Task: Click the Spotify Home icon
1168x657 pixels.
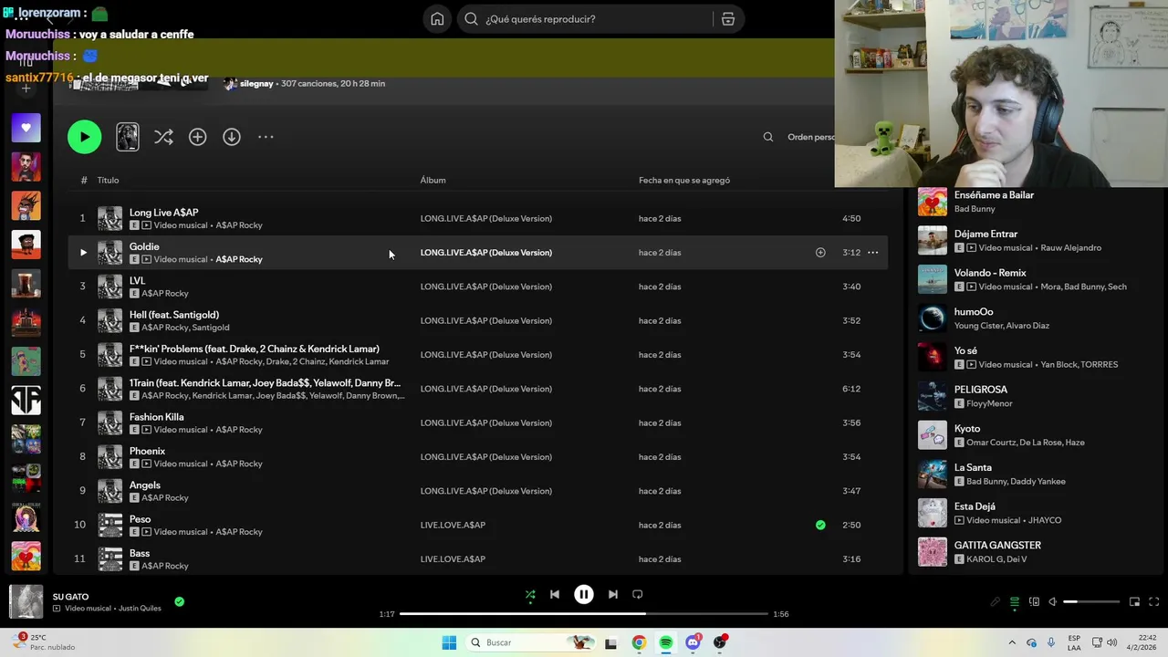Action: pyautogui.click(x=437, y=19)
